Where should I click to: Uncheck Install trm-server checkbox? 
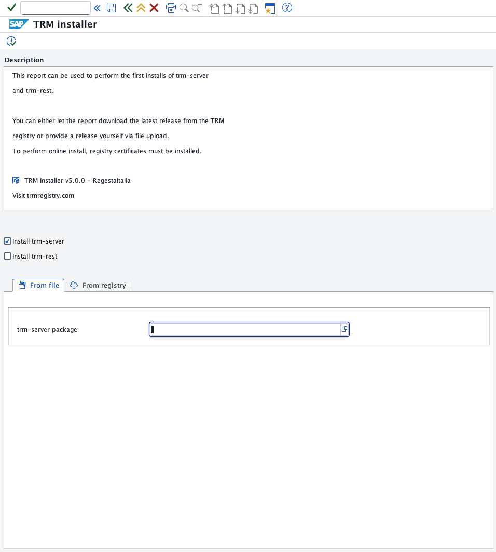(7, 241)
